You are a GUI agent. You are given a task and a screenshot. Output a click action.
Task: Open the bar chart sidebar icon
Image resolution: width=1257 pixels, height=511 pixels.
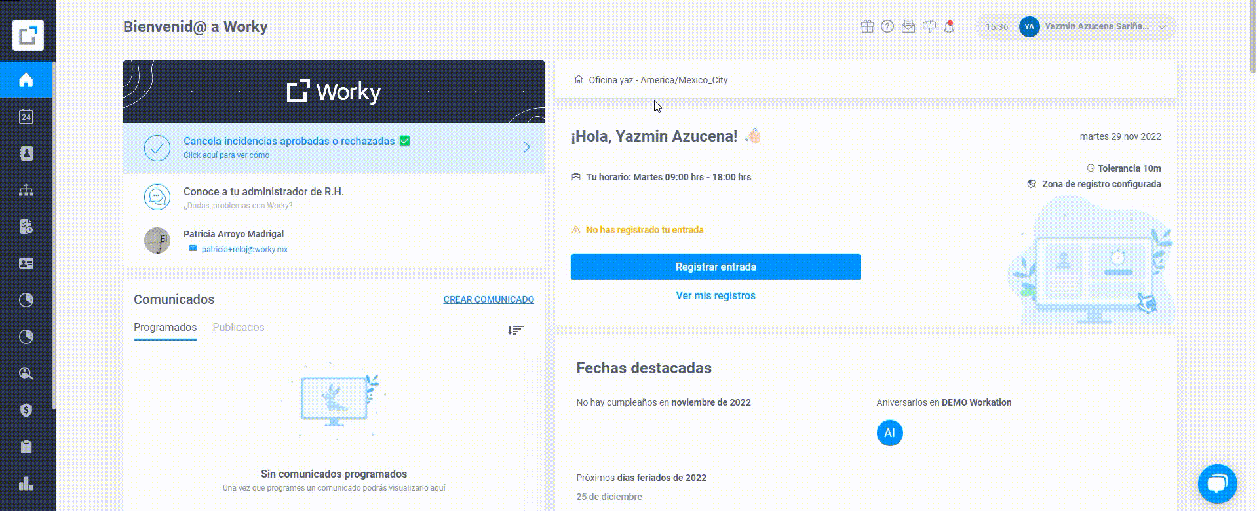[26, 483]
